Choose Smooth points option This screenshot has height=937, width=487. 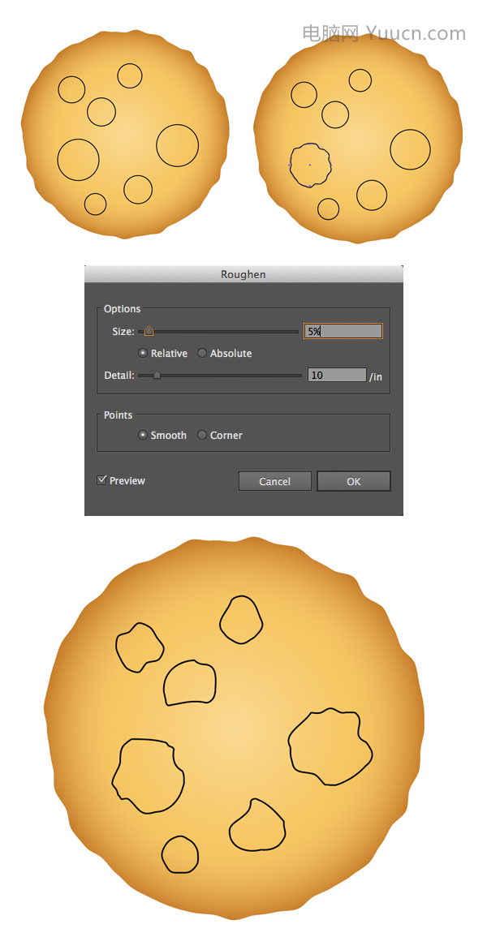coord(143,435)
